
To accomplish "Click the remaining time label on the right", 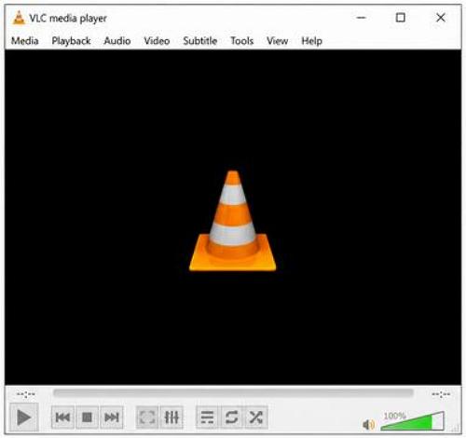I will tap(441, 394).
